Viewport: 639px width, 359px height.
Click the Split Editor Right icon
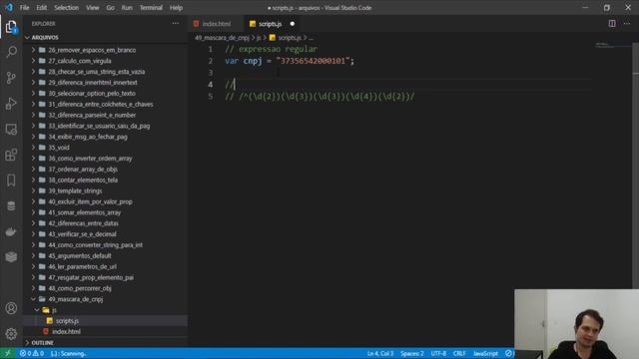[612, 24]
